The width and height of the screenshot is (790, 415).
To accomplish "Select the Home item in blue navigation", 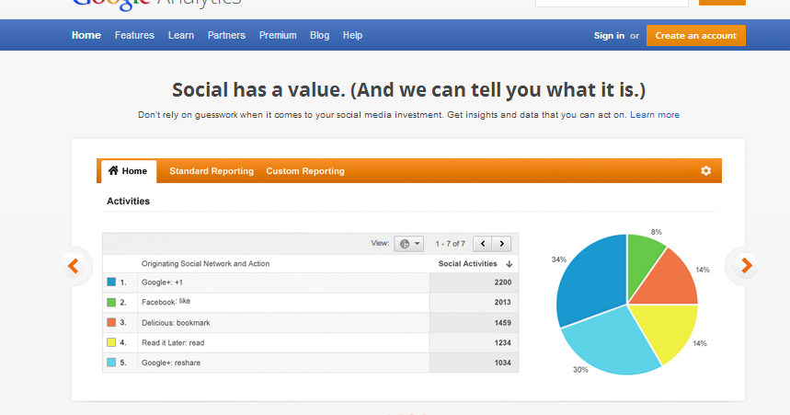I will pos(86,35).
